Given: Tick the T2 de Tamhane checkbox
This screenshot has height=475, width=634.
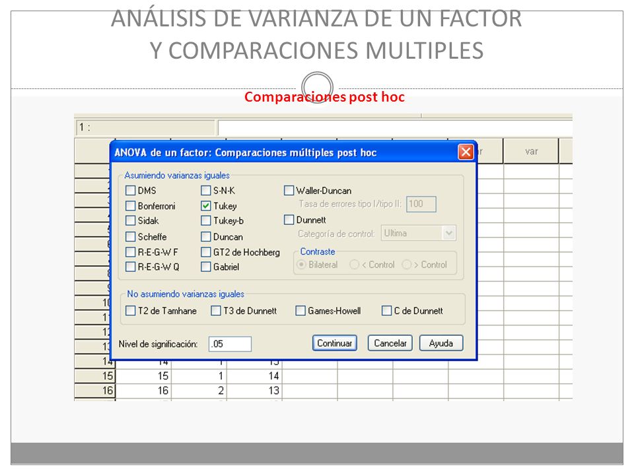Looking at the screenshot, I should click(x=130, y=311).
